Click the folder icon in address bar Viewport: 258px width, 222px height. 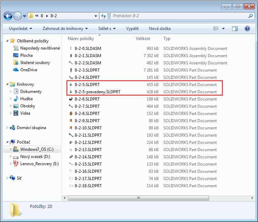pos(31,16)
